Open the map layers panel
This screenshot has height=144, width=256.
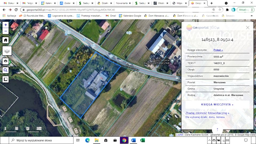[7, 51]
